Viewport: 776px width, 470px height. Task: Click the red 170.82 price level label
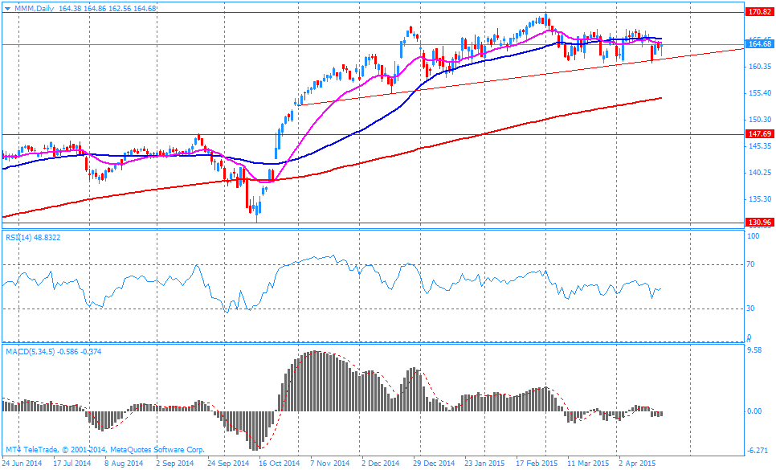pyautogui.click(x=760, y=12)
